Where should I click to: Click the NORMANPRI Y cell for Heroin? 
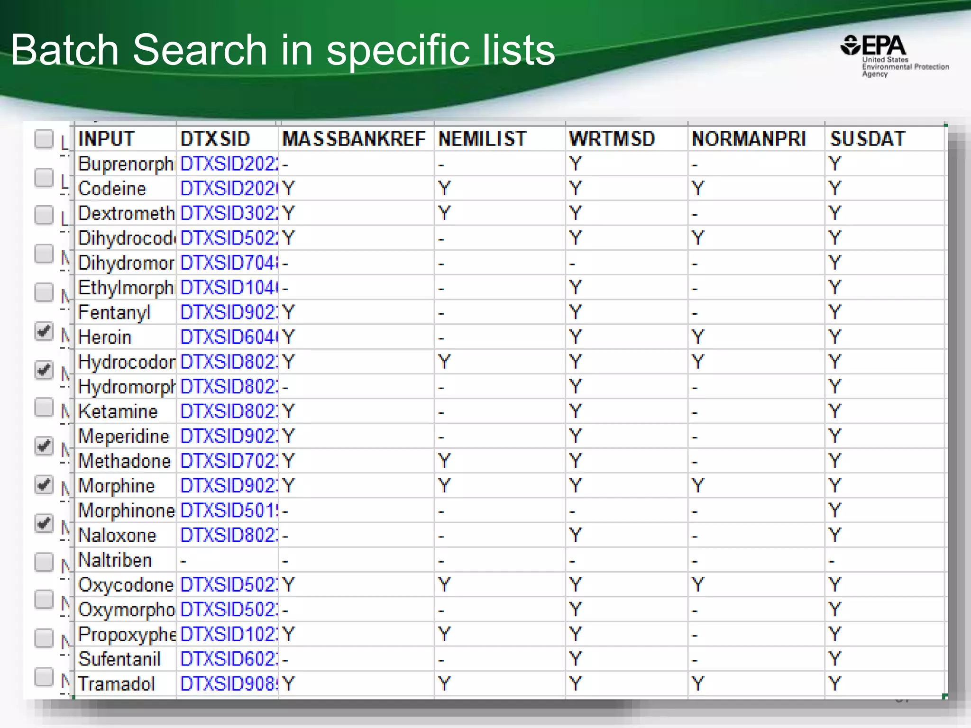click(756, 337)
